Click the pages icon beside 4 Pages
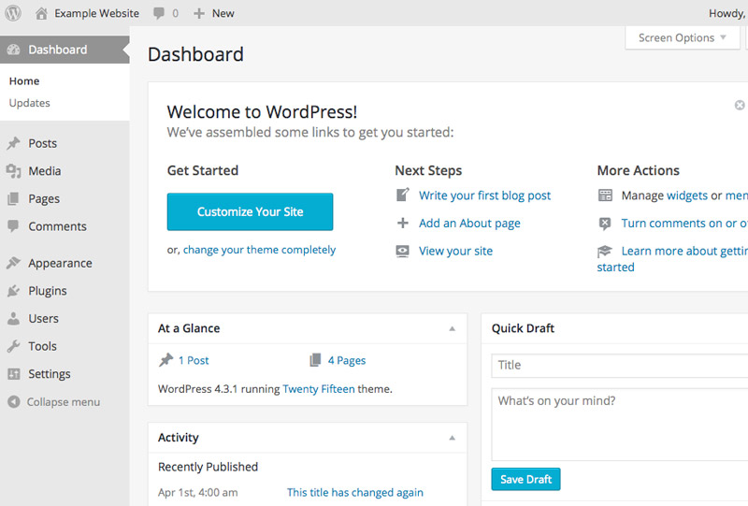 (x=315, y=360)
